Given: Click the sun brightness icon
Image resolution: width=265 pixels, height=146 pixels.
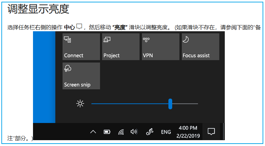Looking at the screenshot, I should [80, 104].
